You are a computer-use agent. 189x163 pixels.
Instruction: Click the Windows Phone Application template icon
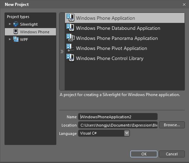pyautogui.click(x=70, y=18)
